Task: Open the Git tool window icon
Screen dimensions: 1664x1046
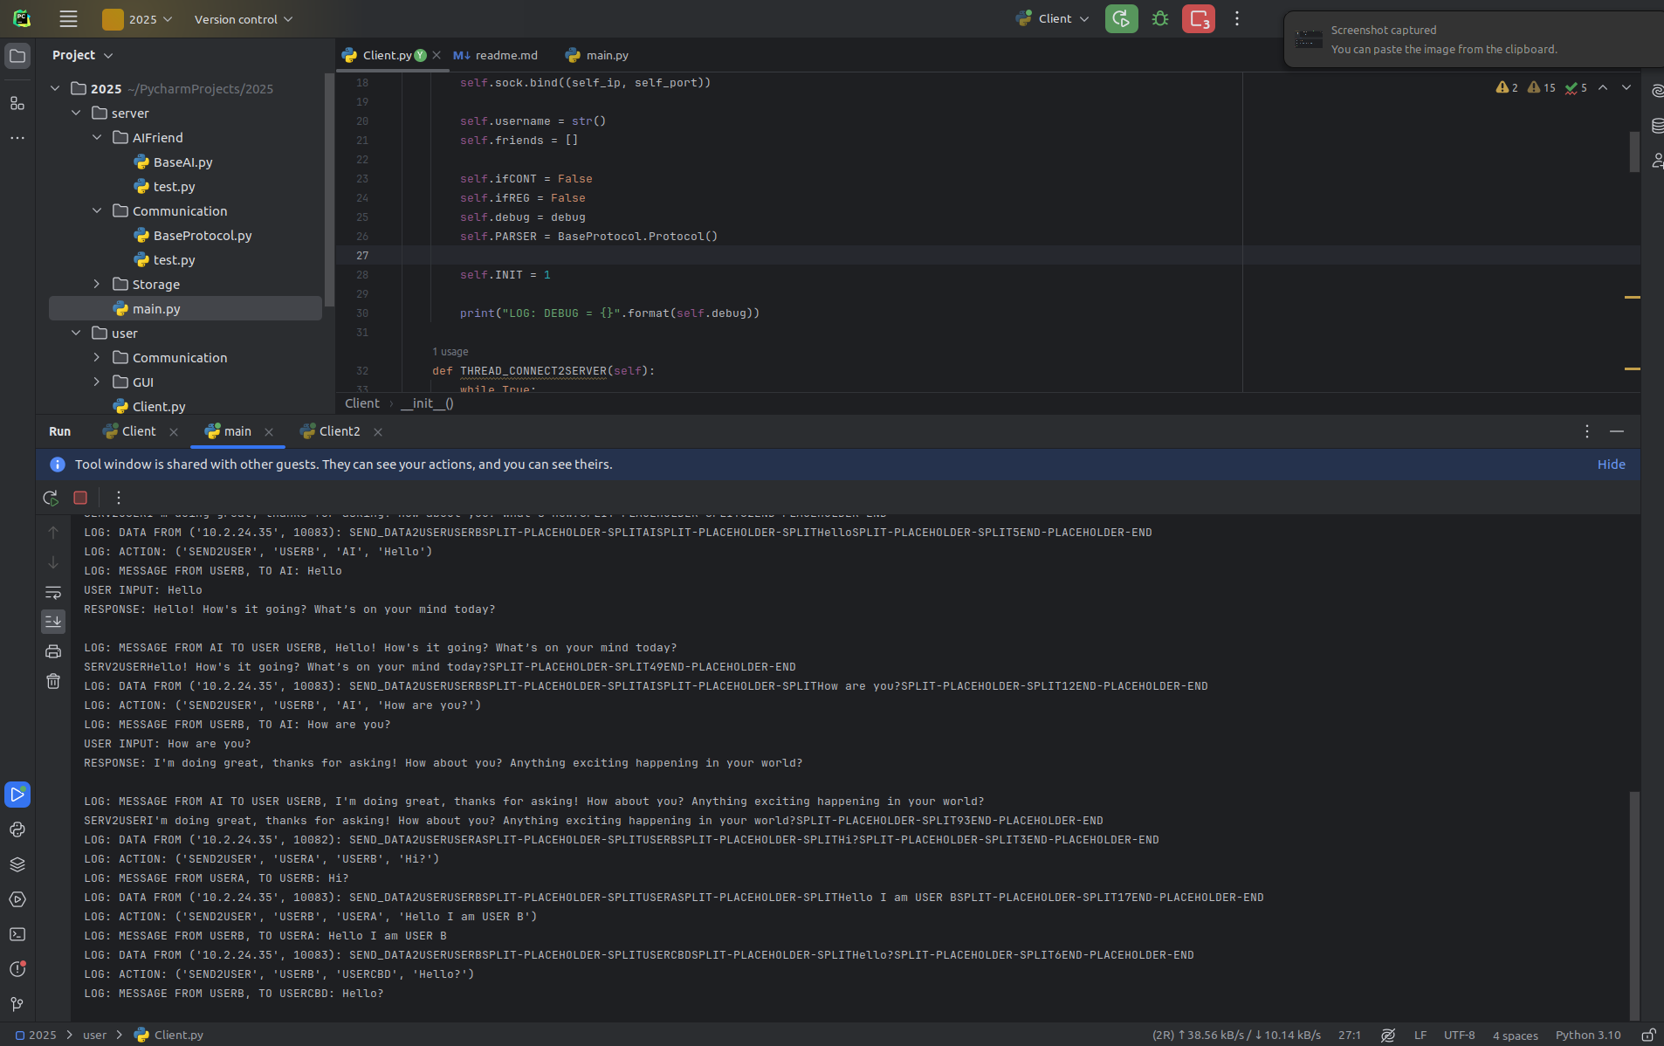Action: 17,1004
